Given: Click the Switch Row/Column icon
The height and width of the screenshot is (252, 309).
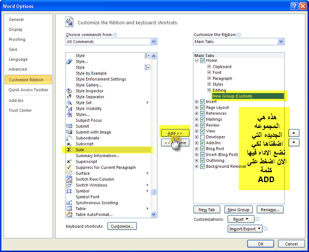Looking at the screenshot, I should pos(69,179).
